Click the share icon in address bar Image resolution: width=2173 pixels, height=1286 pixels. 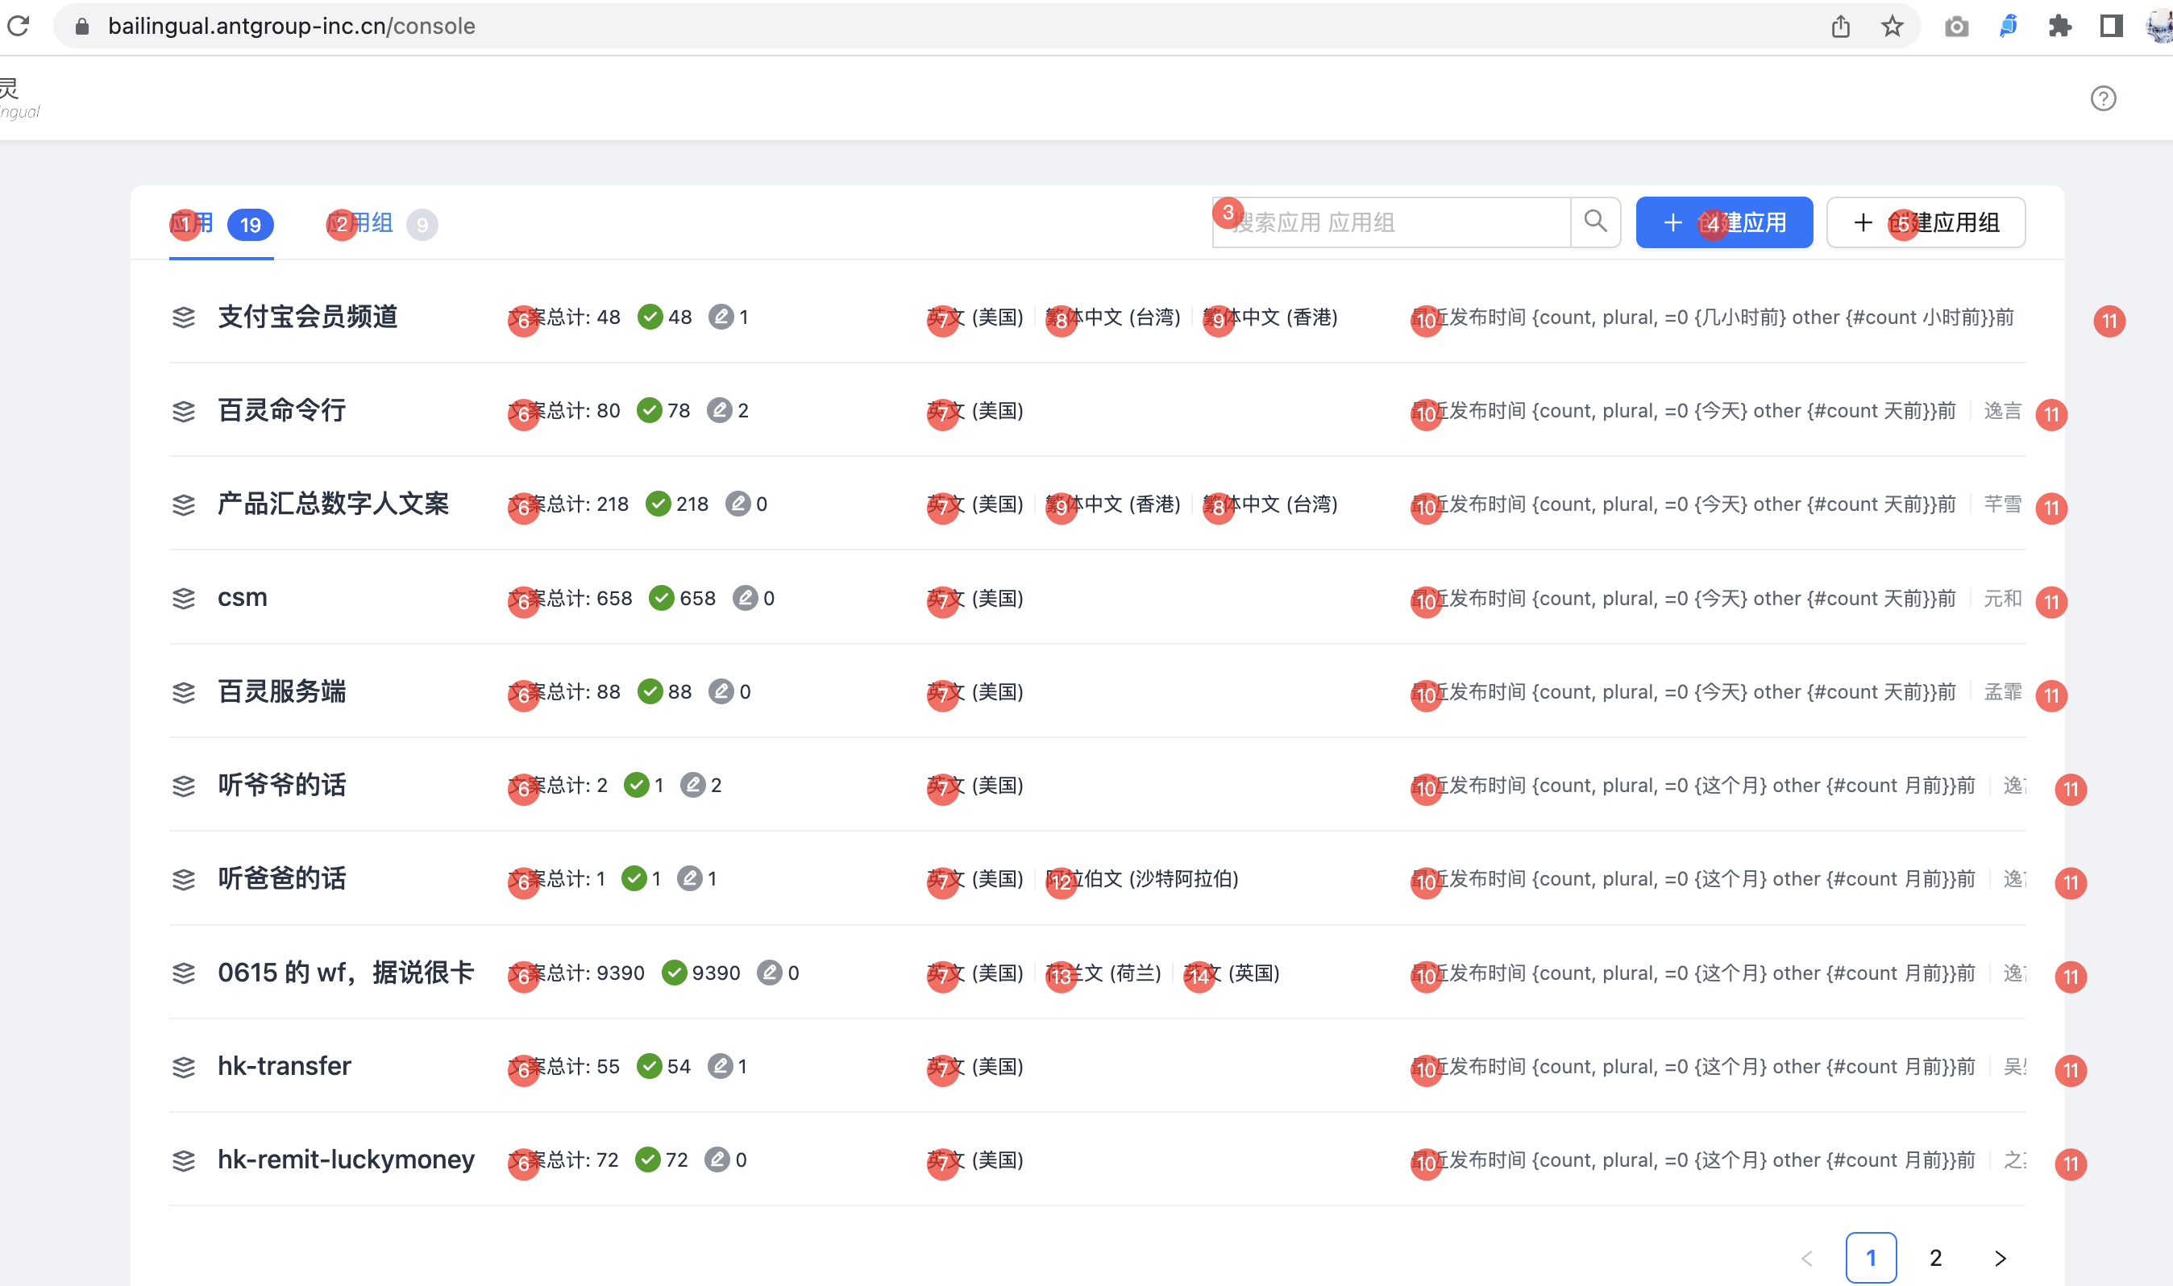1841,26
